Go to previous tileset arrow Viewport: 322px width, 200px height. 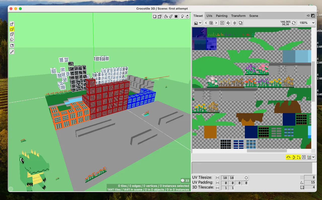(x=206, y=23)
